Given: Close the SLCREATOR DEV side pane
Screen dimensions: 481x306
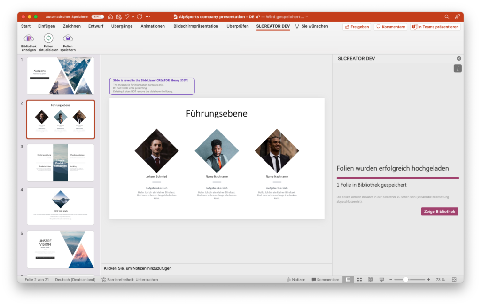Looking at the screenshot, I should click(x=459, y=59).
